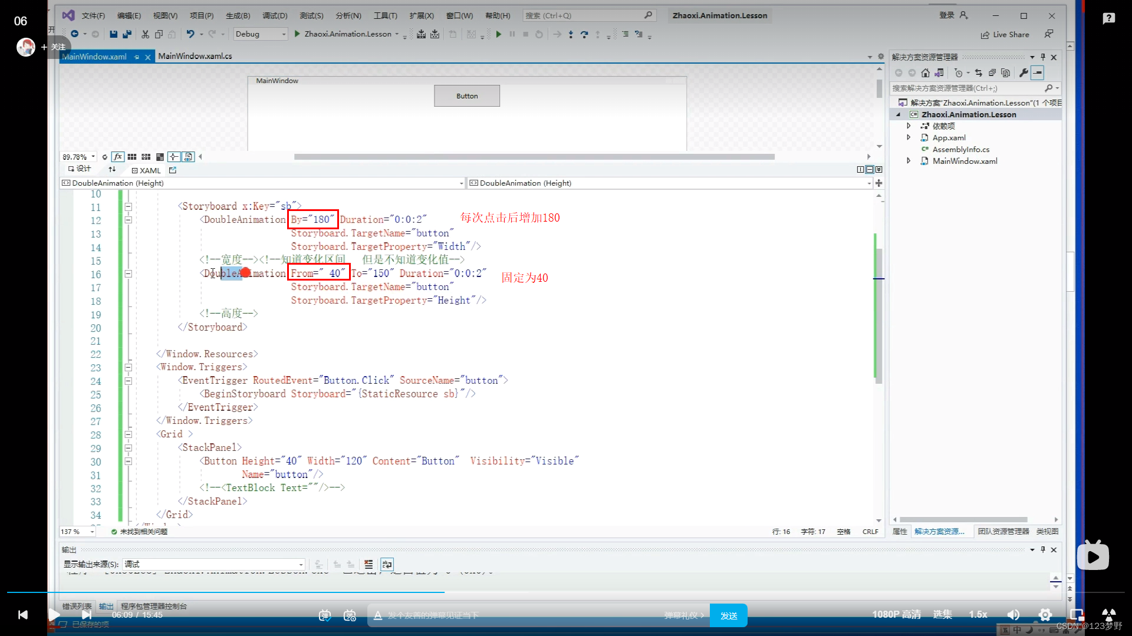Click the Live Share icon
This screenshot has height=636, width=1132.
click(985, 35)
